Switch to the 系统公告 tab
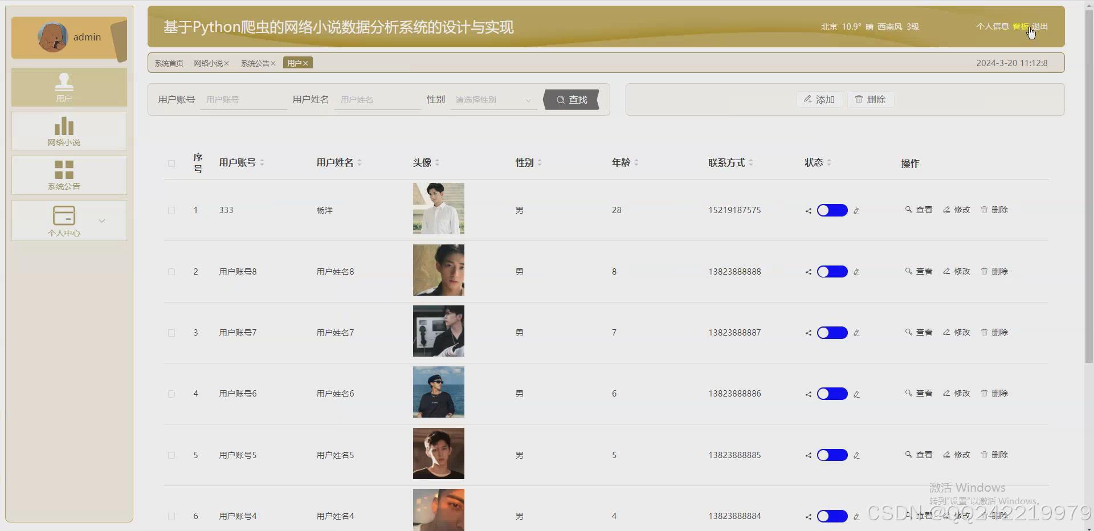The height and width of the screenshot is (531, 1094). 255,63
